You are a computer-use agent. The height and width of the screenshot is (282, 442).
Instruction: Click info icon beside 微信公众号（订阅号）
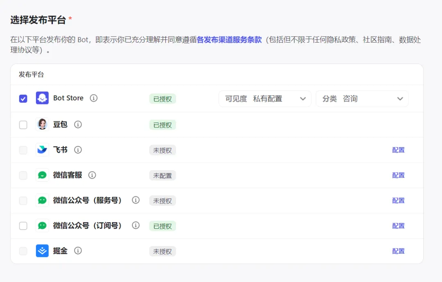tap(136, 226)
